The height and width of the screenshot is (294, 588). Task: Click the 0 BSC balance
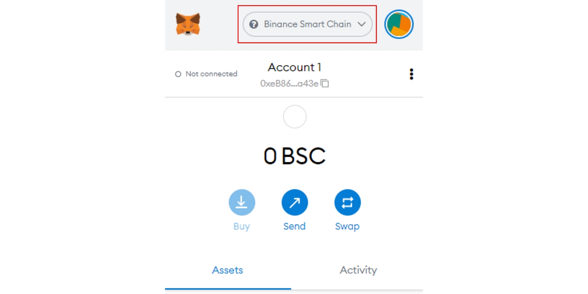point(294,156)
